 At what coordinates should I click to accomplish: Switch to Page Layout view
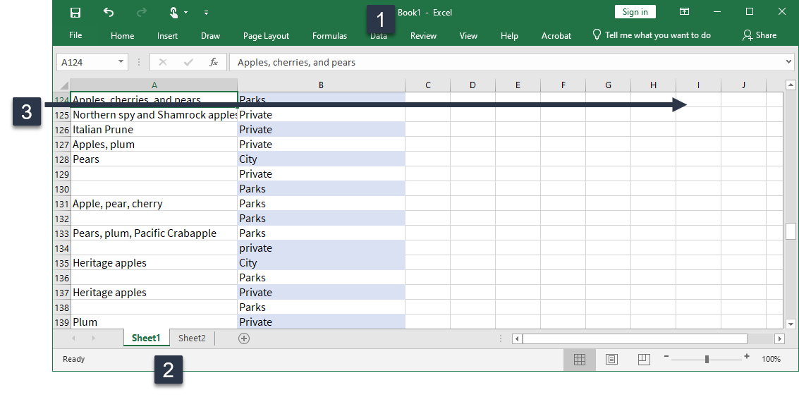pyautogui.click(x=611, y=360)
